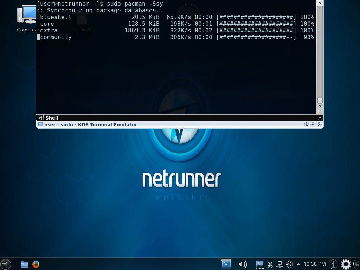Click the '2.3 MiB' size value

[147, 37]
